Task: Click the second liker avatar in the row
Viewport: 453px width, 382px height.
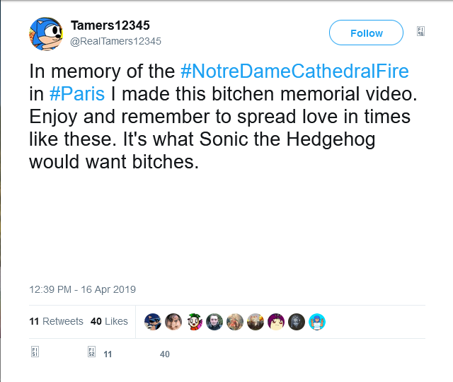Action: (x=173, y=322)
